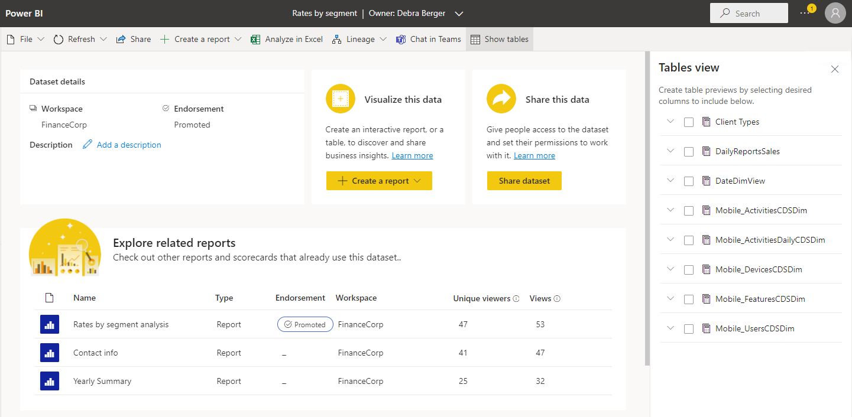The height and width of the screenshot is (417, 852).
Task: Expand the DailyReportsSales table columns
Action: point(670,151)
